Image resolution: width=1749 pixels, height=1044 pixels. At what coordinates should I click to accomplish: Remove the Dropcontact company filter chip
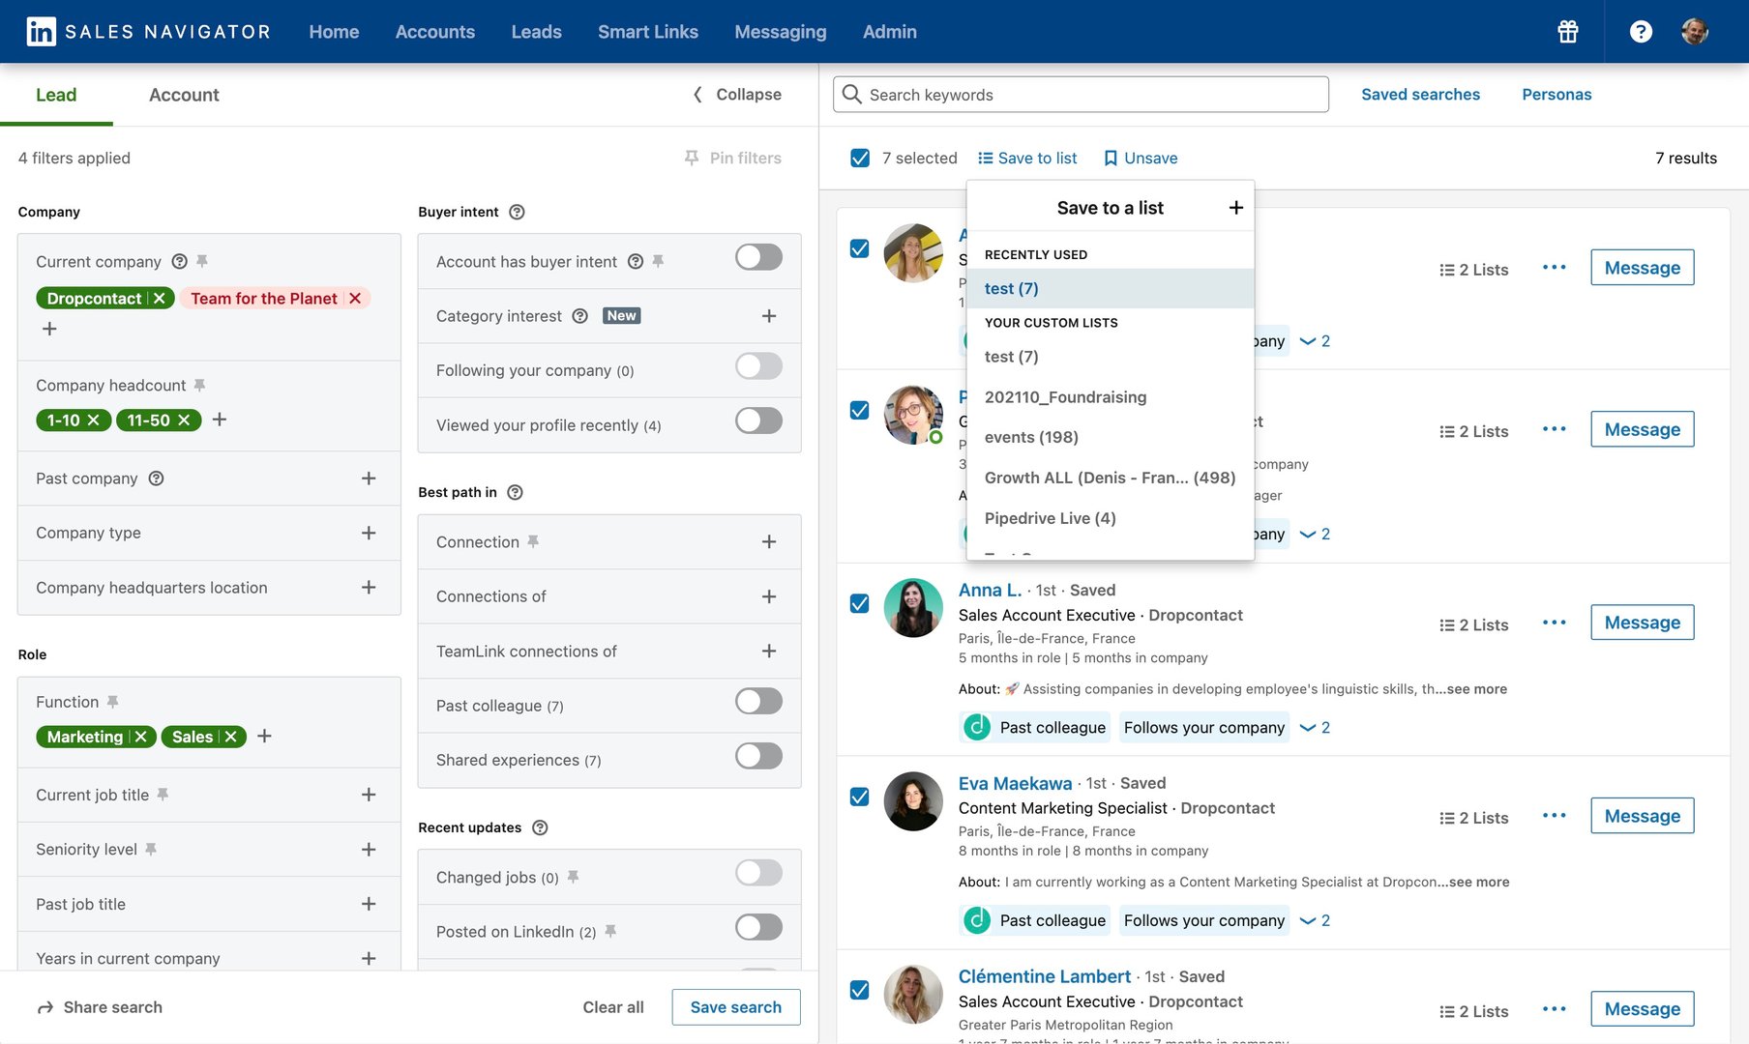pos(160,299)
